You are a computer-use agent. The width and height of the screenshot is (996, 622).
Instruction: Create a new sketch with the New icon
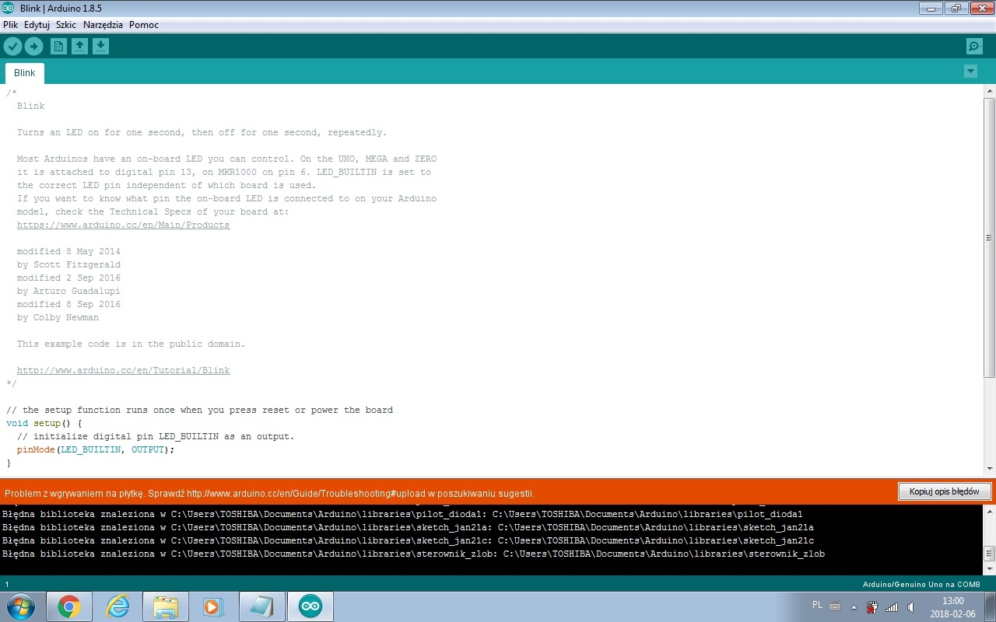58,47
